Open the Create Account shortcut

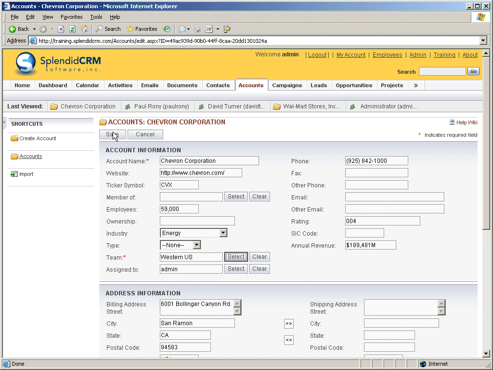(38, 138)
